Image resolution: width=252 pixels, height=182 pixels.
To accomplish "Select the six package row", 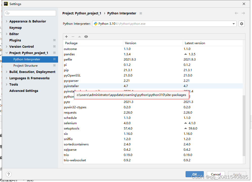I will point(153,134).
